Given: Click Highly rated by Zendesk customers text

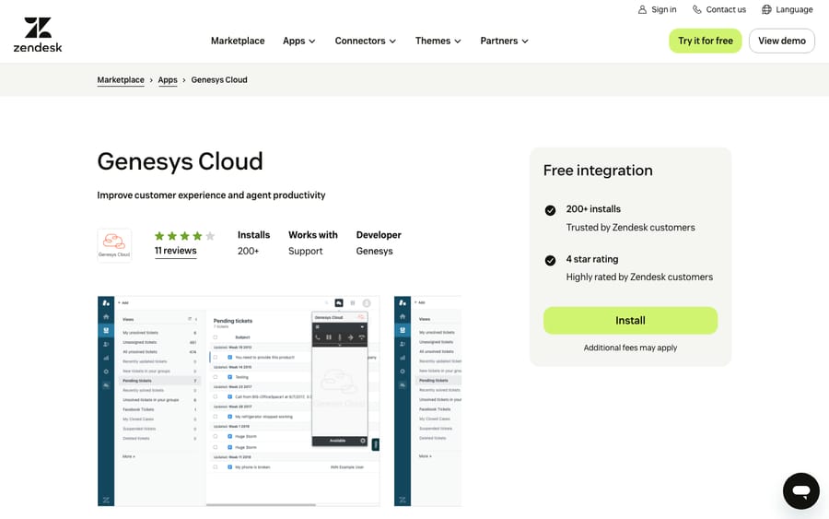Looking at the screenshot, I should coord(639,277).
